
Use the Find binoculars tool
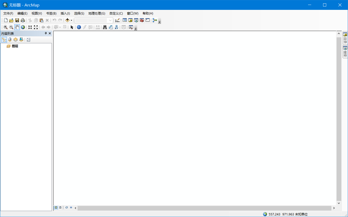[105, 27]
